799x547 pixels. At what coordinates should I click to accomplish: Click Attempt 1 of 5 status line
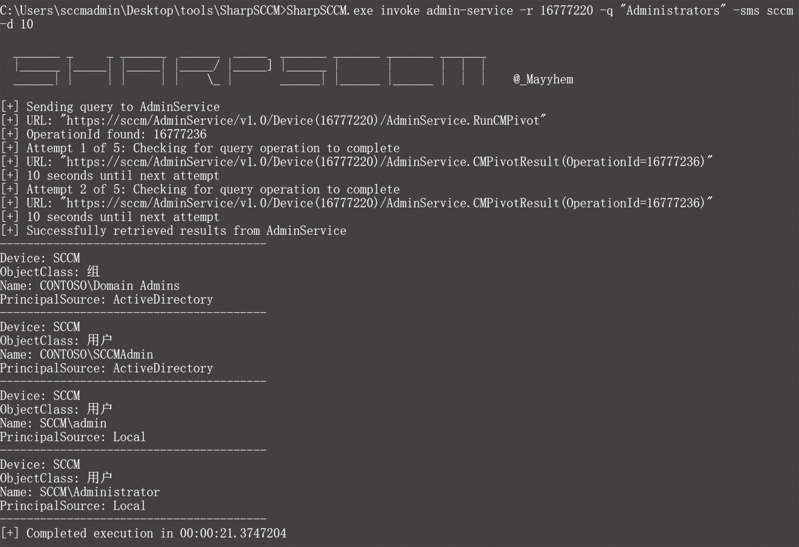(x=200, y=148)
